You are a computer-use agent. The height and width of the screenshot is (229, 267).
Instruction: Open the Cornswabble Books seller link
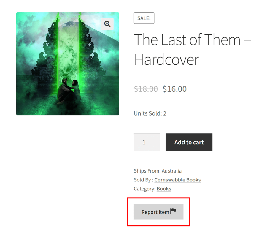[177, 180]
